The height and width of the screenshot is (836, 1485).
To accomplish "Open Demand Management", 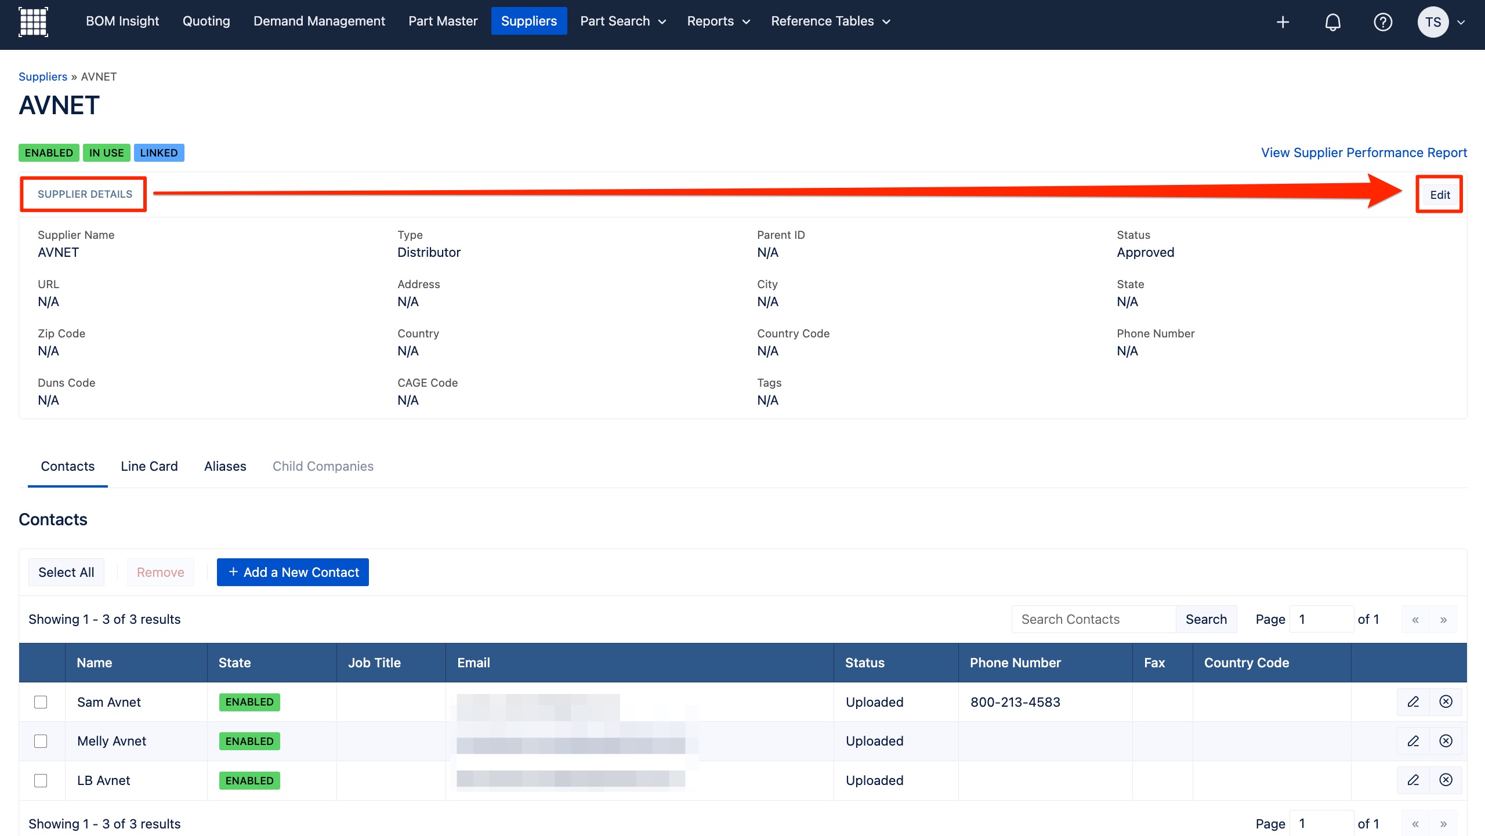I will (319, 21).
